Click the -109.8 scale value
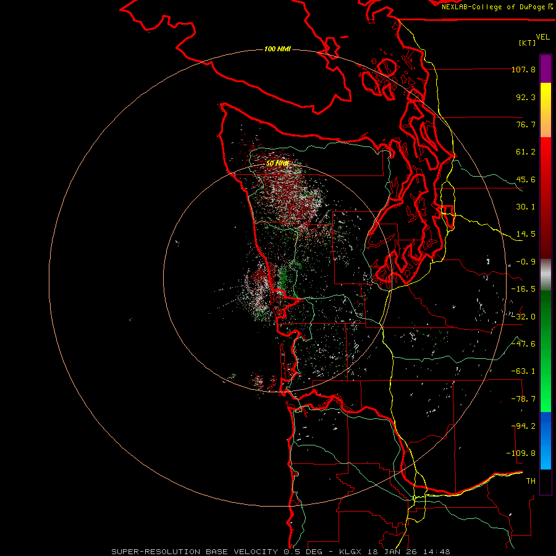 pyautogui.click(x=521, y=453)
